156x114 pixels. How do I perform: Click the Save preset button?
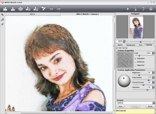(x=120, y=106)
